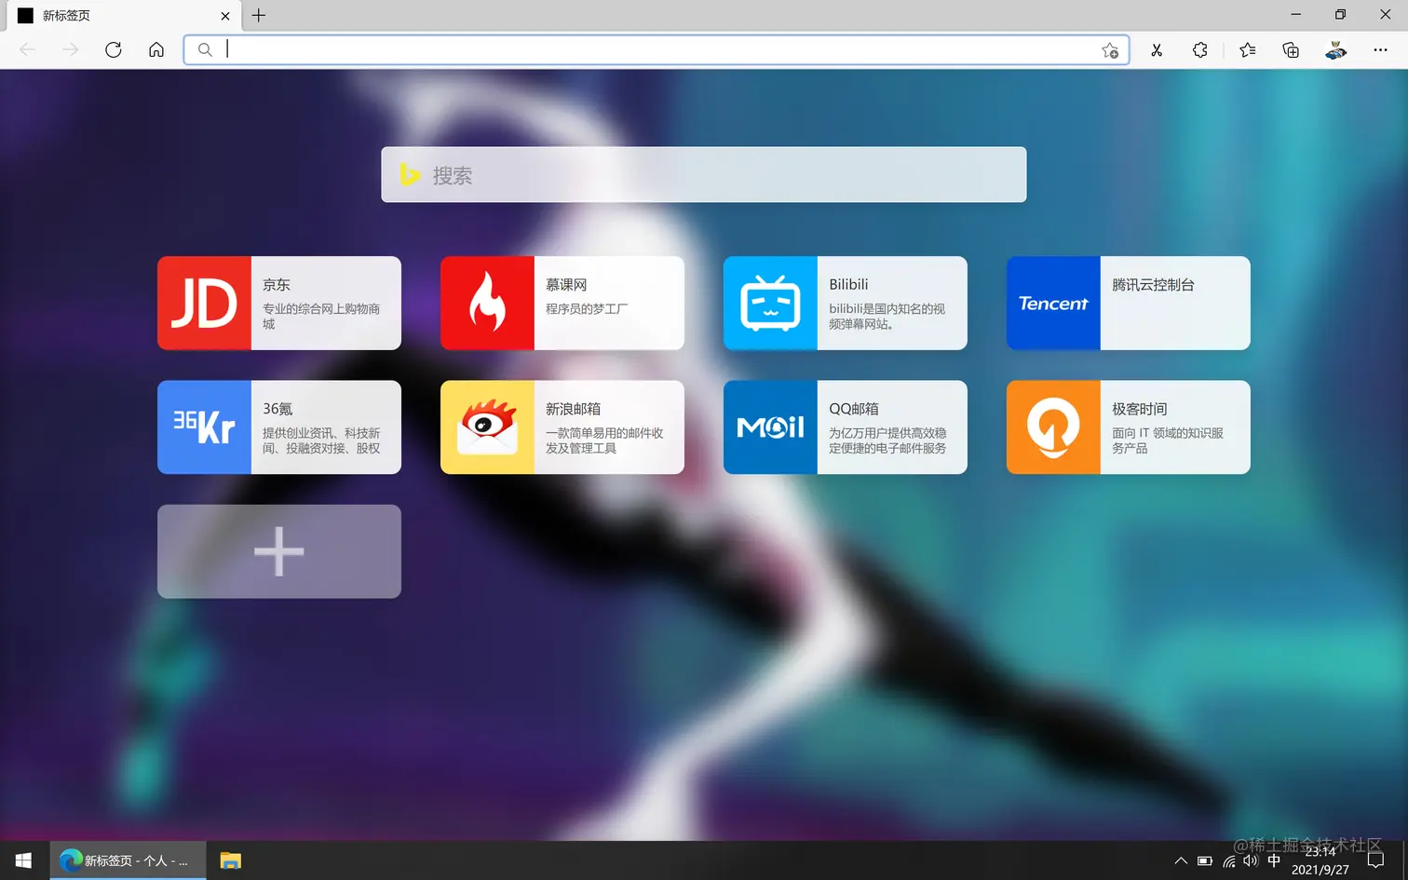Image resolution: width=1408 pixels, height=880 pixels.
Task: Open the user profile avatar
Action: tap(1335, 50)
